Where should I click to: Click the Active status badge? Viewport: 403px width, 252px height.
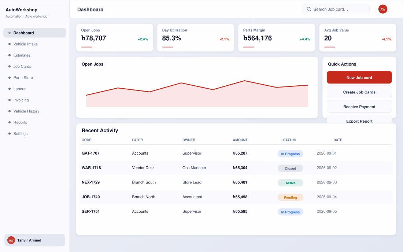[x=291, y=183]
